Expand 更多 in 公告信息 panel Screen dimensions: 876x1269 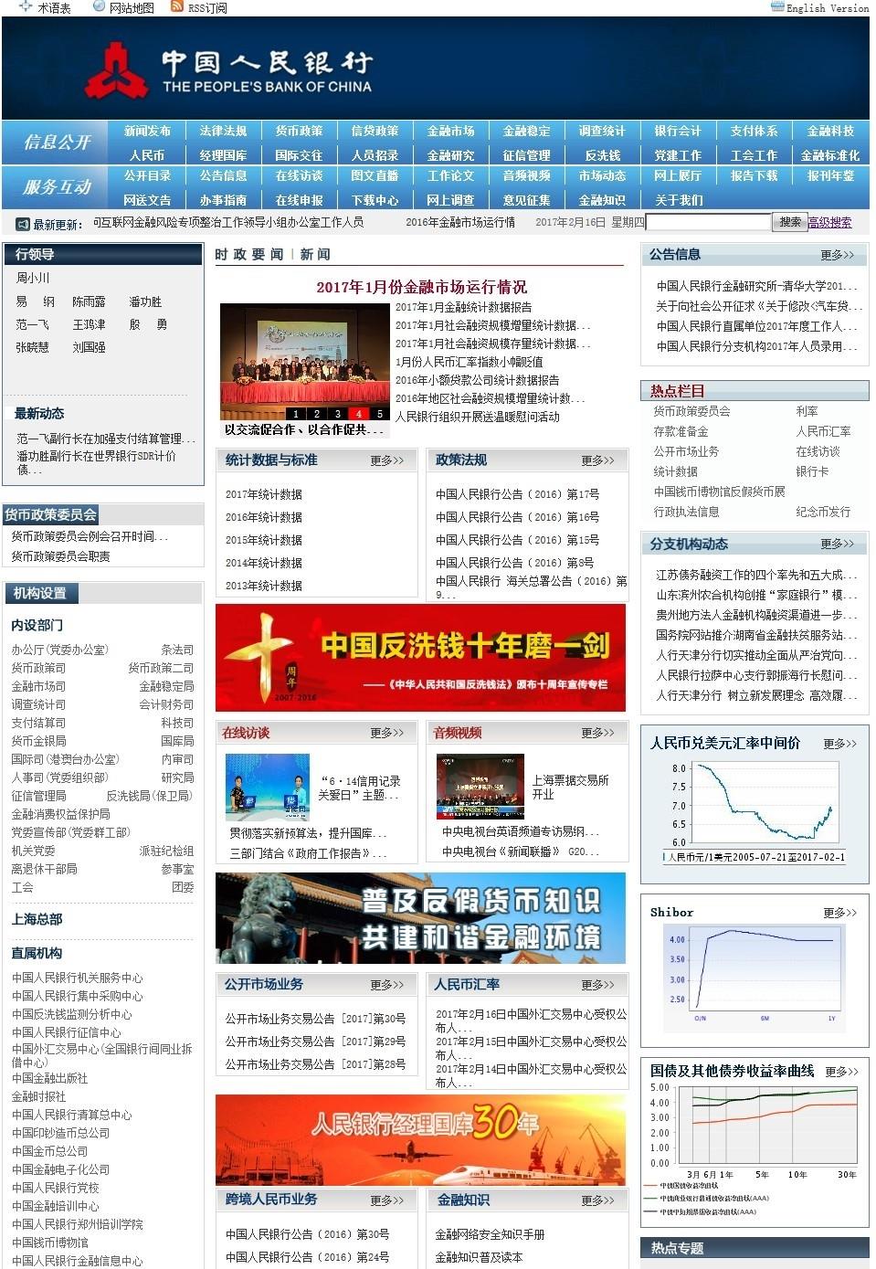[x=838, y=255]
